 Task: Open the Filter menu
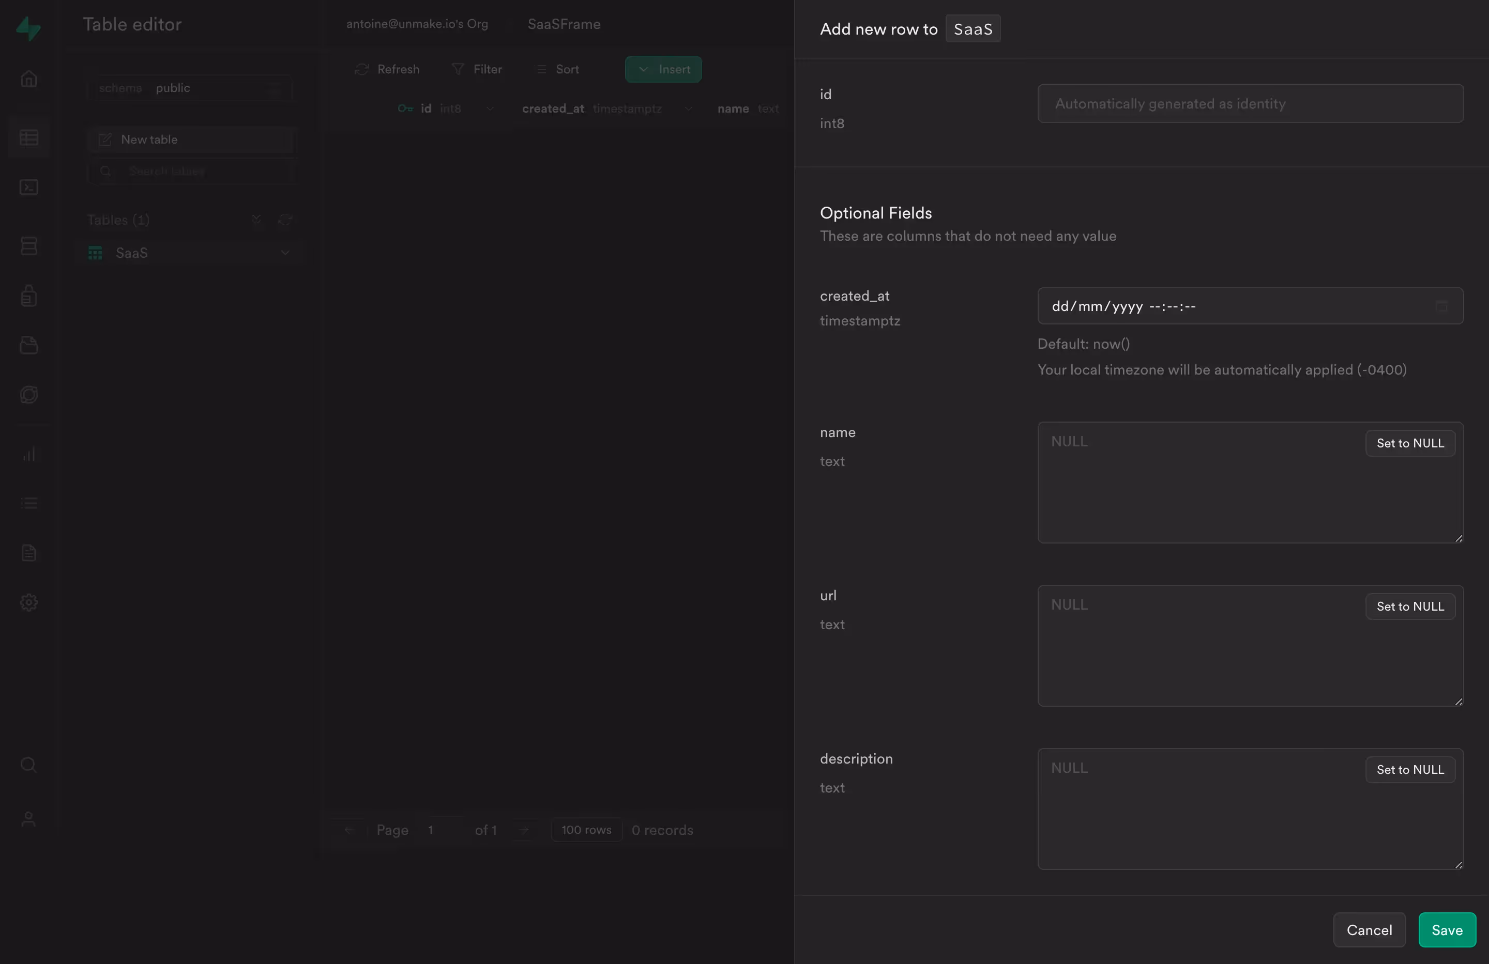click(x=477, y=69)
